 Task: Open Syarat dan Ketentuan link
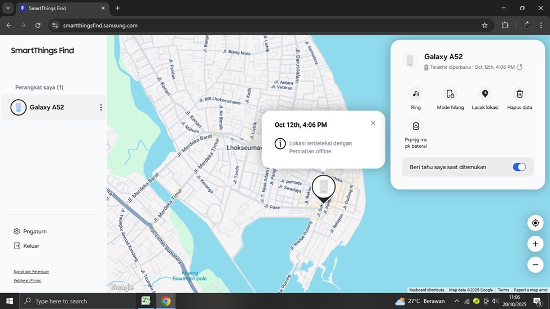click(31, 271)
